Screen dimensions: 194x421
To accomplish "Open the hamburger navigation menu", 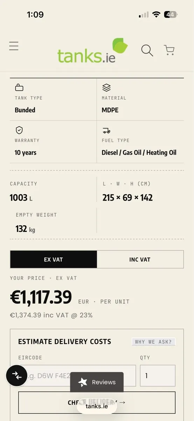I will coord(14,46).
